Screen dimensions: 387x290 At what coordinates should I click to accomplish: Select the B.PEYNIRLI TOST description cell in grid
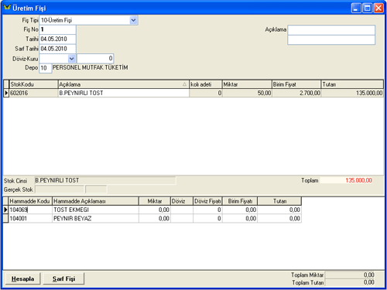click(x=124, y=93)
